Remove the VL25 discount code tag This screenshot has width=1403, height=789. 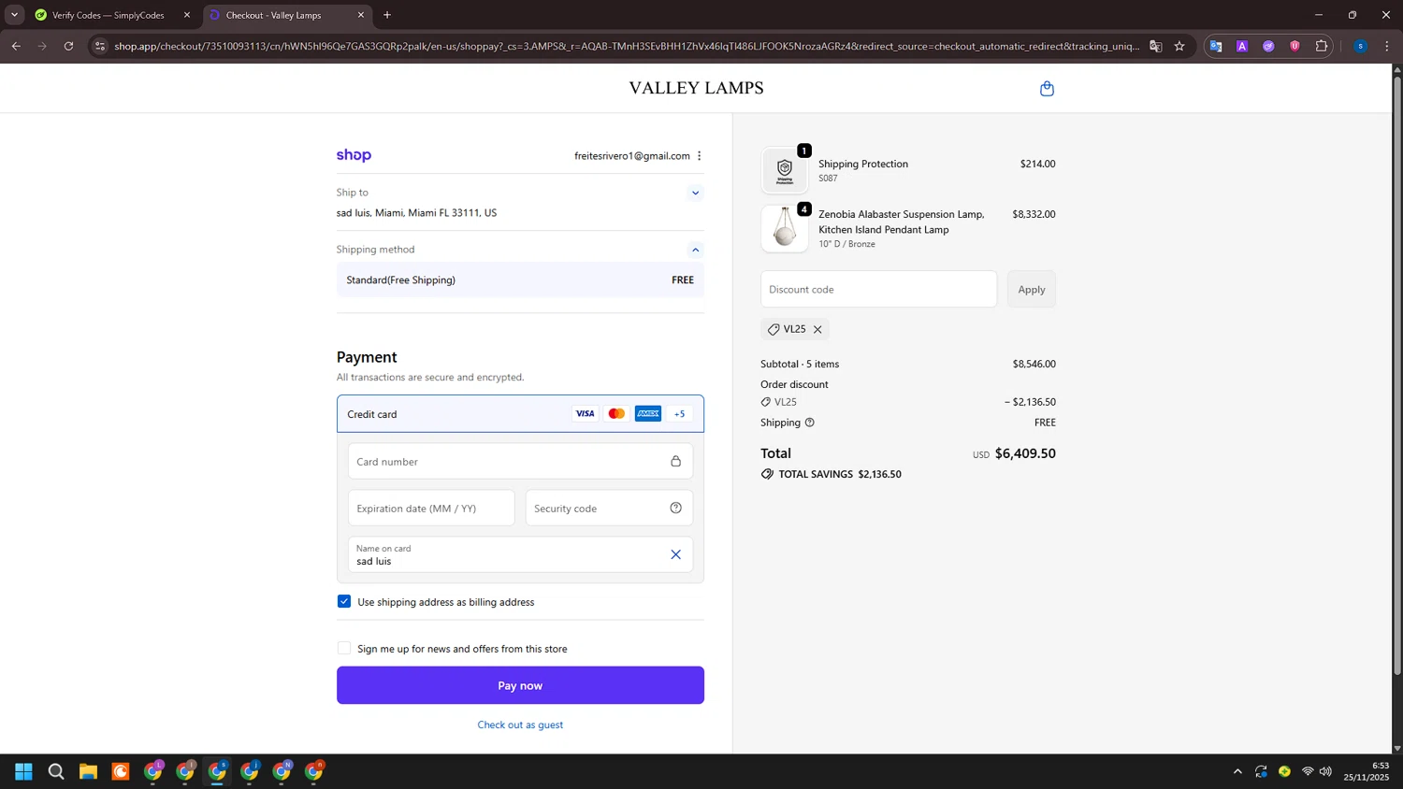(x=817, y=329)
